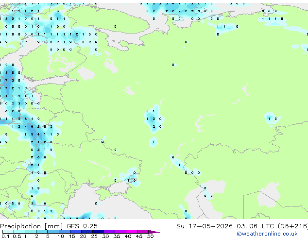Click the '03..06 UTC' time range text

pos(255,226)
